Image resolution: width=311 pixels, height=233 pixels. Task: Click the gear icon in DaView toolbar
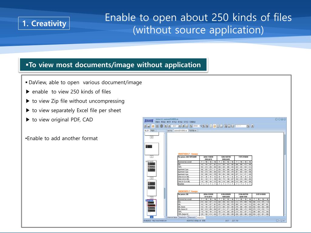point(157,126)
